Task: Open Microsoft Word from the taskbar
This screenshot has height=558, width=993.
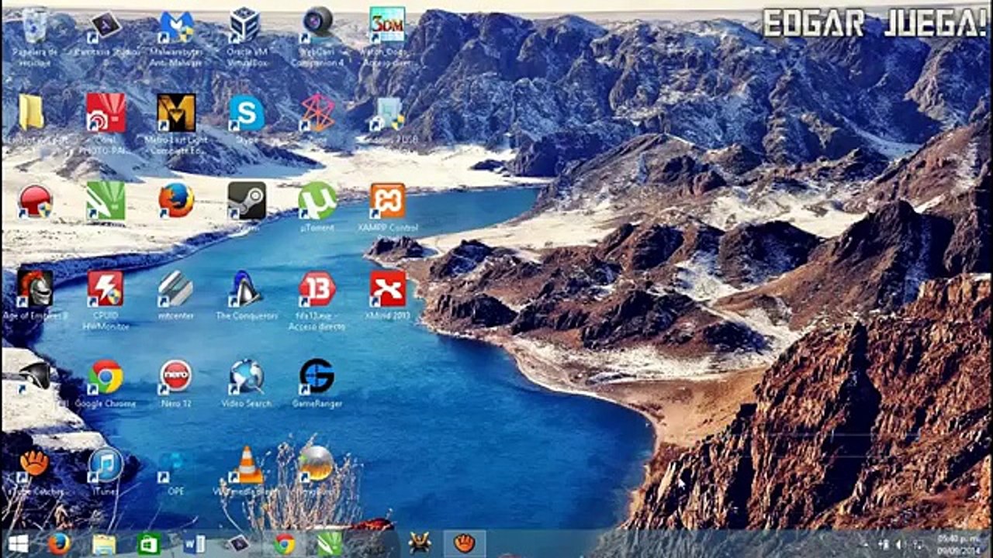Action: [193, 544]
